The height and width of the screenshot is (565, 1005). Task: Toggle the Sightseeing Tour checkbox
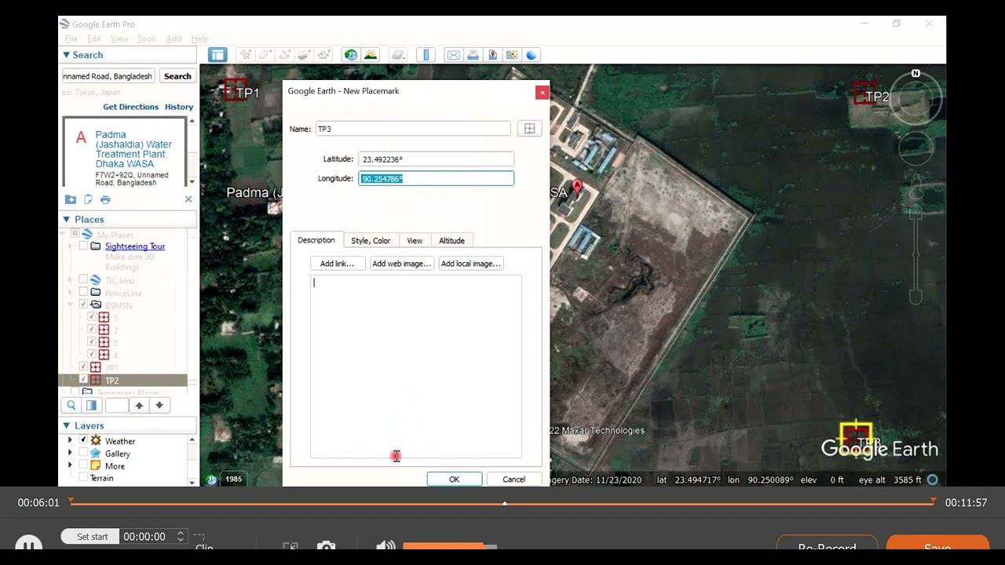pyautogui.click(x=83, y=246)
